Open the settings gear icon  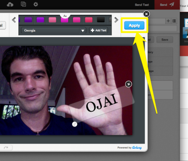coord(36,4)
